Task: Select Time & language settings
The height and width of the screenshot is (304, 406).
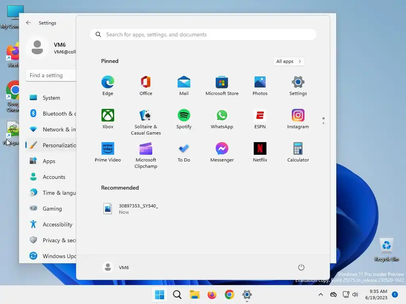Action: [51, 193]
